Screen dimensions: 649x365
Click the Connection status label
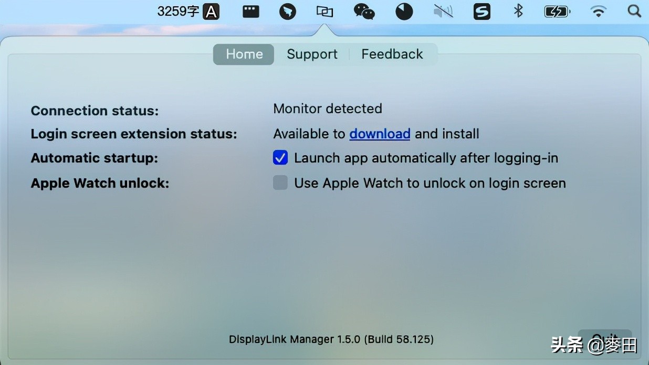[95, 111]
